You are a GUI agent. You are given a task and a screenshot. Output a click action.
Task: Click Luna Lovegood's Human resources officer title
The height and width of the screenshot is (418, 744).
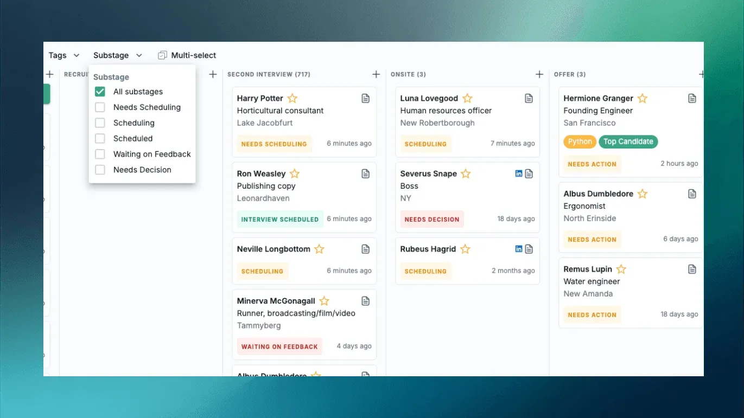(446, 111)
